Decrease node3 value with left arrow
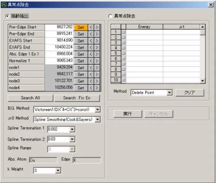The width and height of the screenshot is (216, 183). 91,81
